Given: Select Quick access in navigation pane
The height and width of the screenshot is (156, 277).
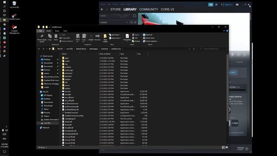Looking at the screenshot, I should click(x=48, y=56).
